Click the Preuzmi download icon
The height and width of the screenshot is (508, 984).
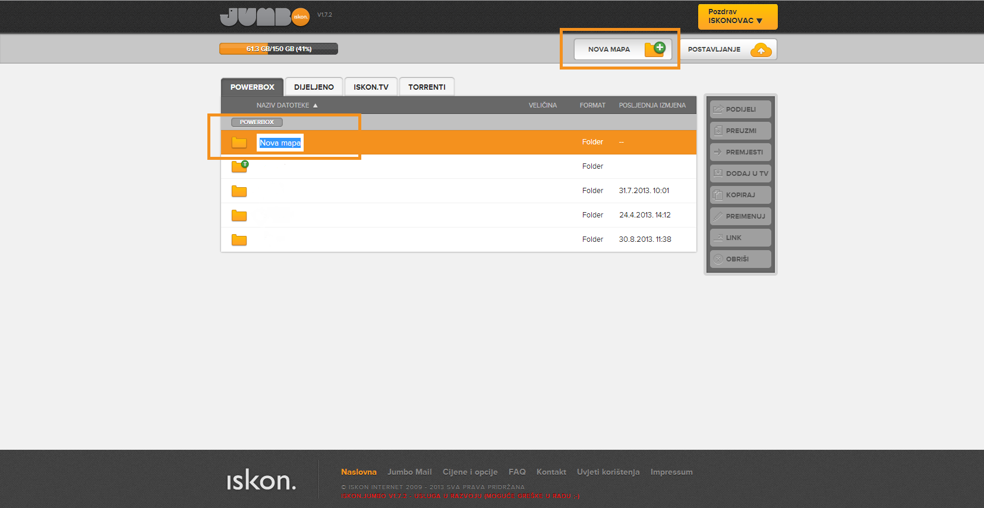click(x=718, y=131)
